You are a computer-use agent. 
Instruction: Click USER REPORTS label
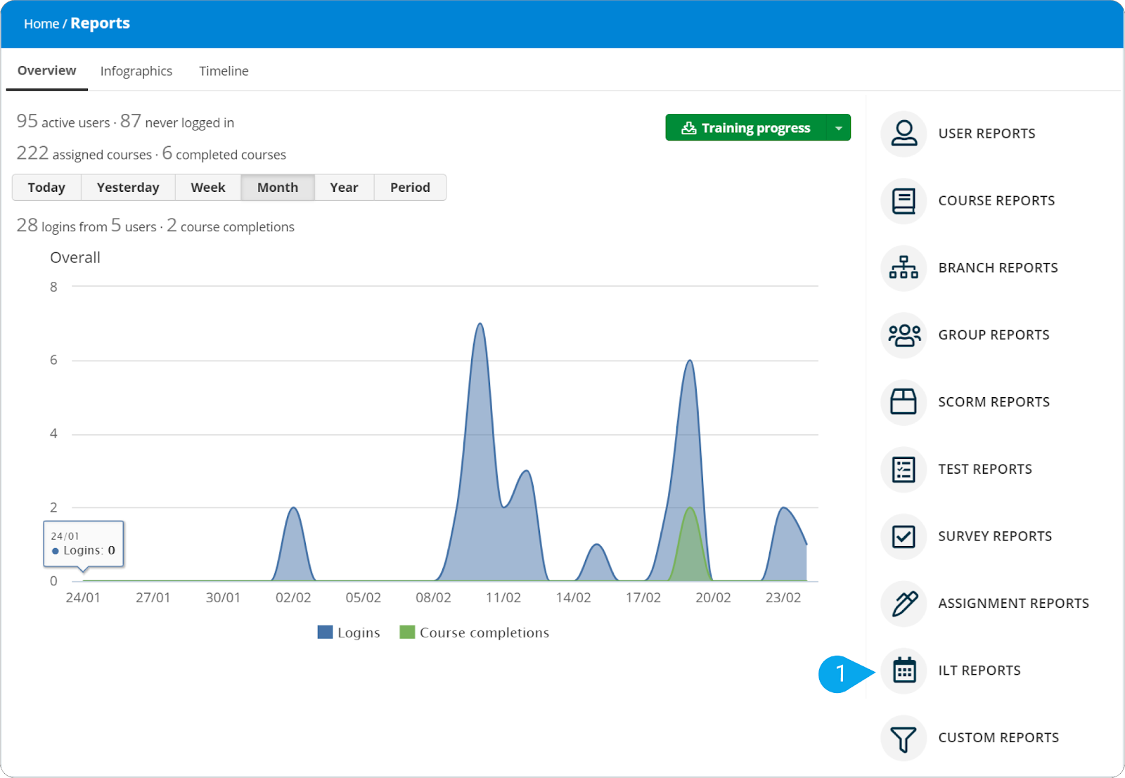point(986,134)
